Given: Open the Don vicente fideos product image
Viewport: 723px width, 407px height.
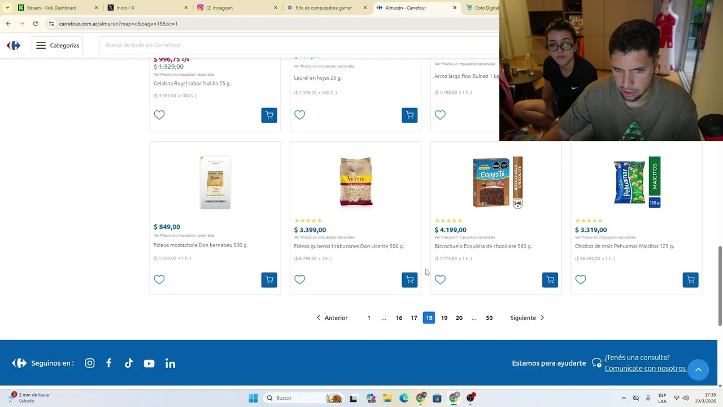Looking at the screenshot, I should pyautogui.click(x=356, y=183).
